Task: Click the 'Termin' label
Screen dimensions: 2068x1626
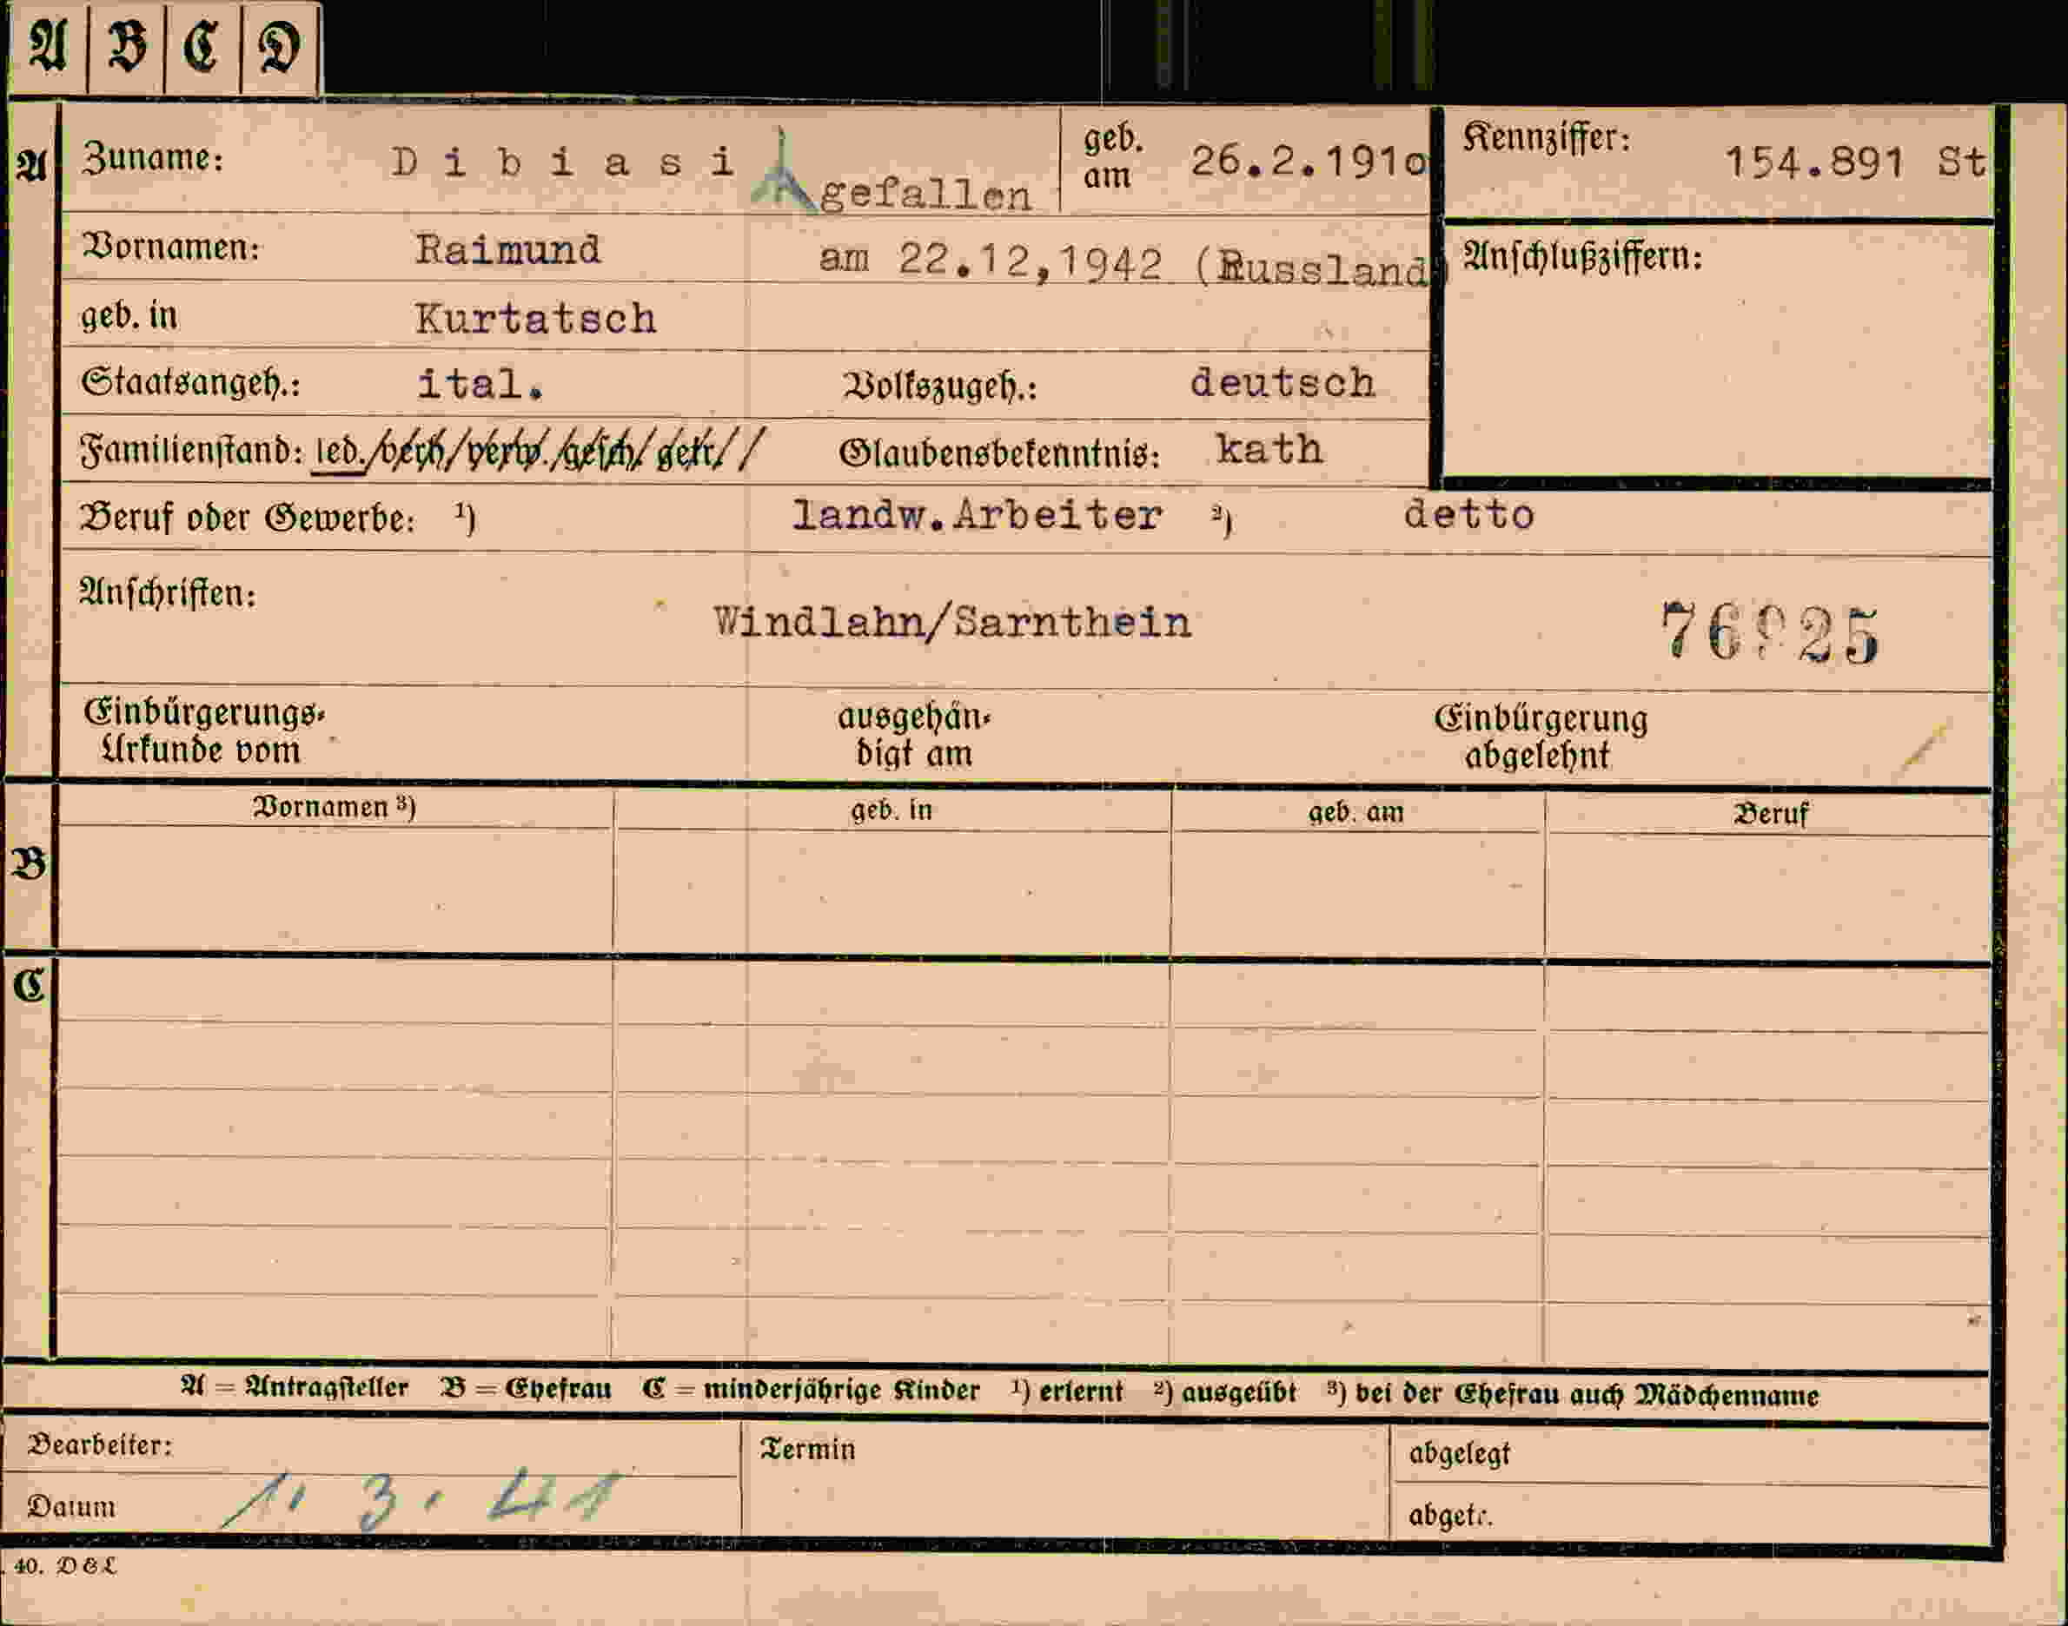Action: click(807, 1449)
